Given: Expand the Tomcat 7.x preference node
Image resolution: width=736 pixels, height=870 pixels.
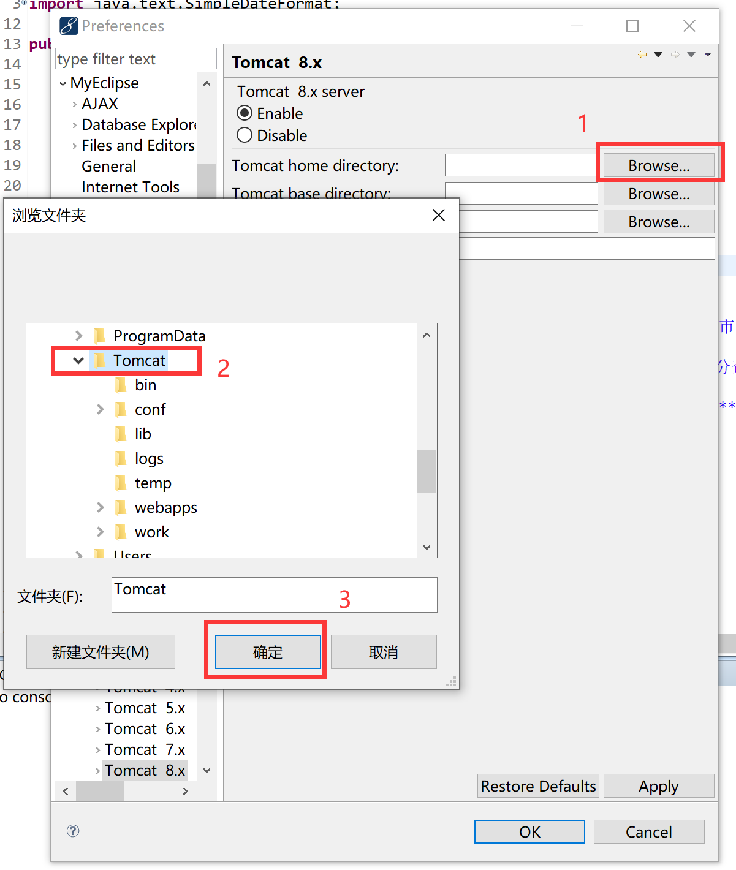Looking at the screenshot, I should (x=97, y=751).
